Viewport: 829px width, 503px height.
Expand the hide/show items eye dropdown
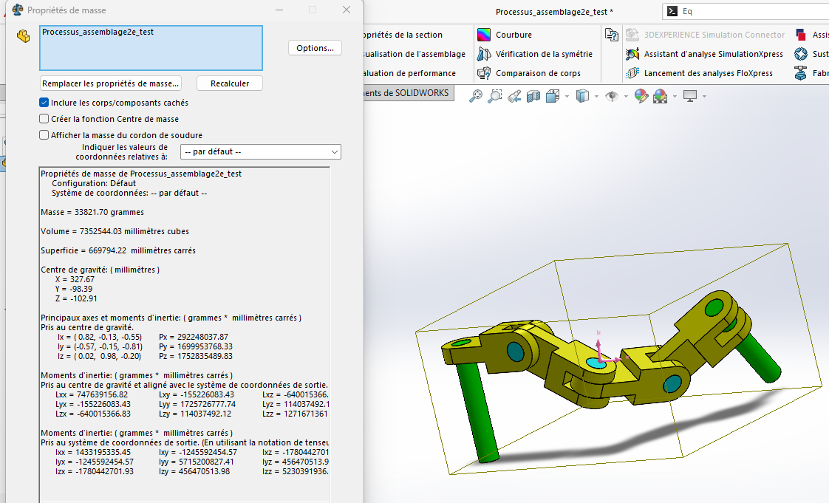coord(625,97)
